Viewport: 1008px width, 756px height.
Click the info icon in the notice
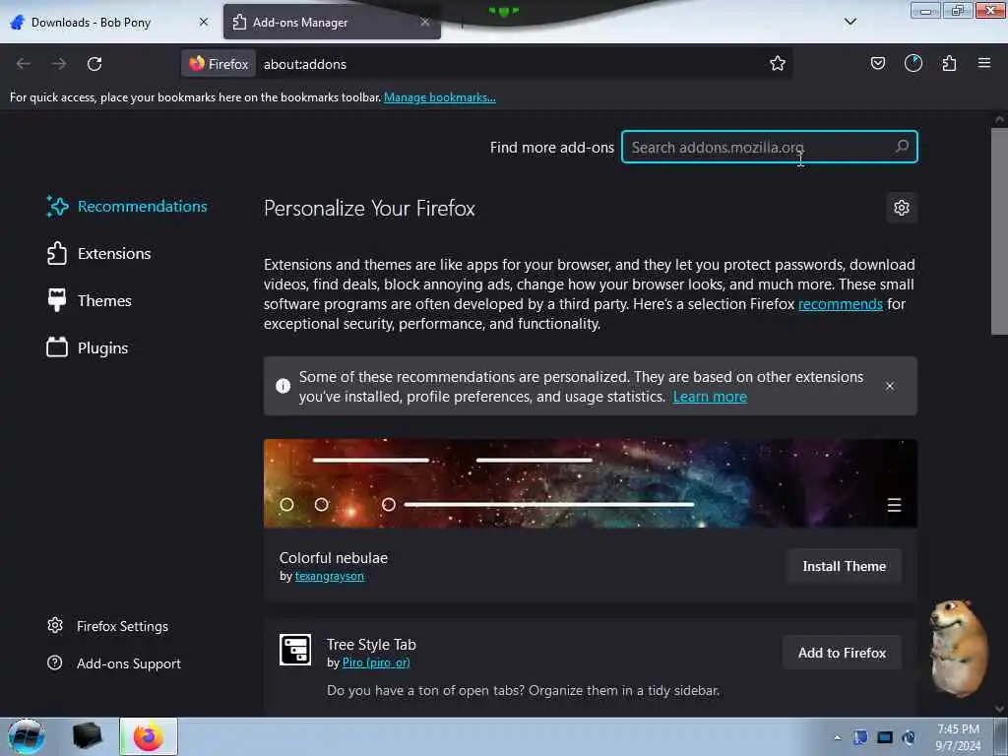(x=283, y=386)
